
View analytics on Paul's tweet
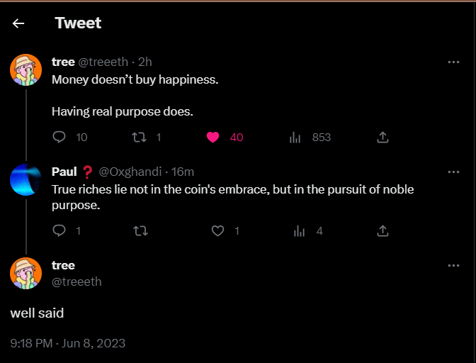coord(299,231)
